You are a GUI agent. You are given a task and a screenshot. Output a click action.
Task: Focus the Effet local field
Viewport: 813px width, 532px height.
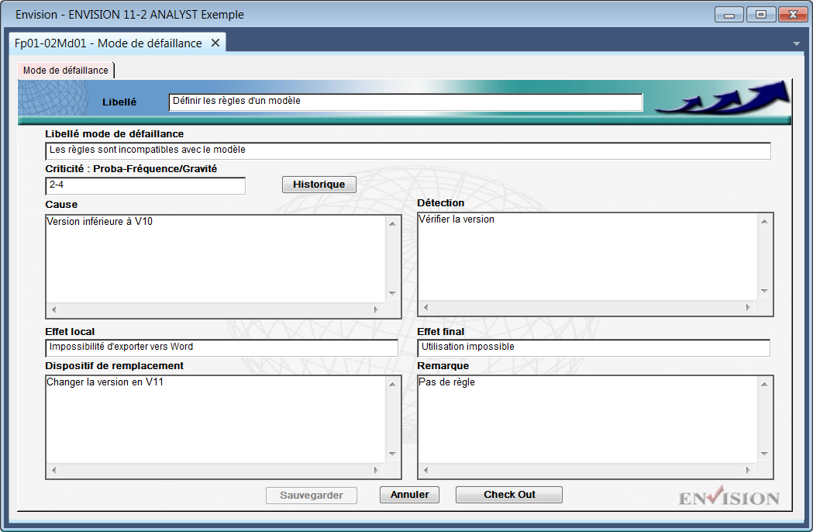tap(222, 347)
